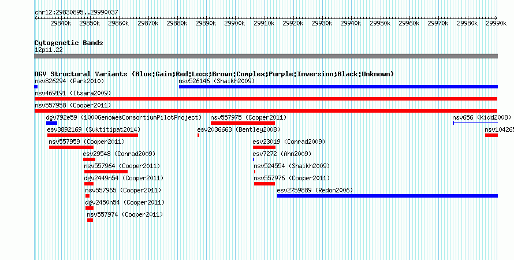Open the nsv557964 (Cooper2011) label

(x=122, y=166)
